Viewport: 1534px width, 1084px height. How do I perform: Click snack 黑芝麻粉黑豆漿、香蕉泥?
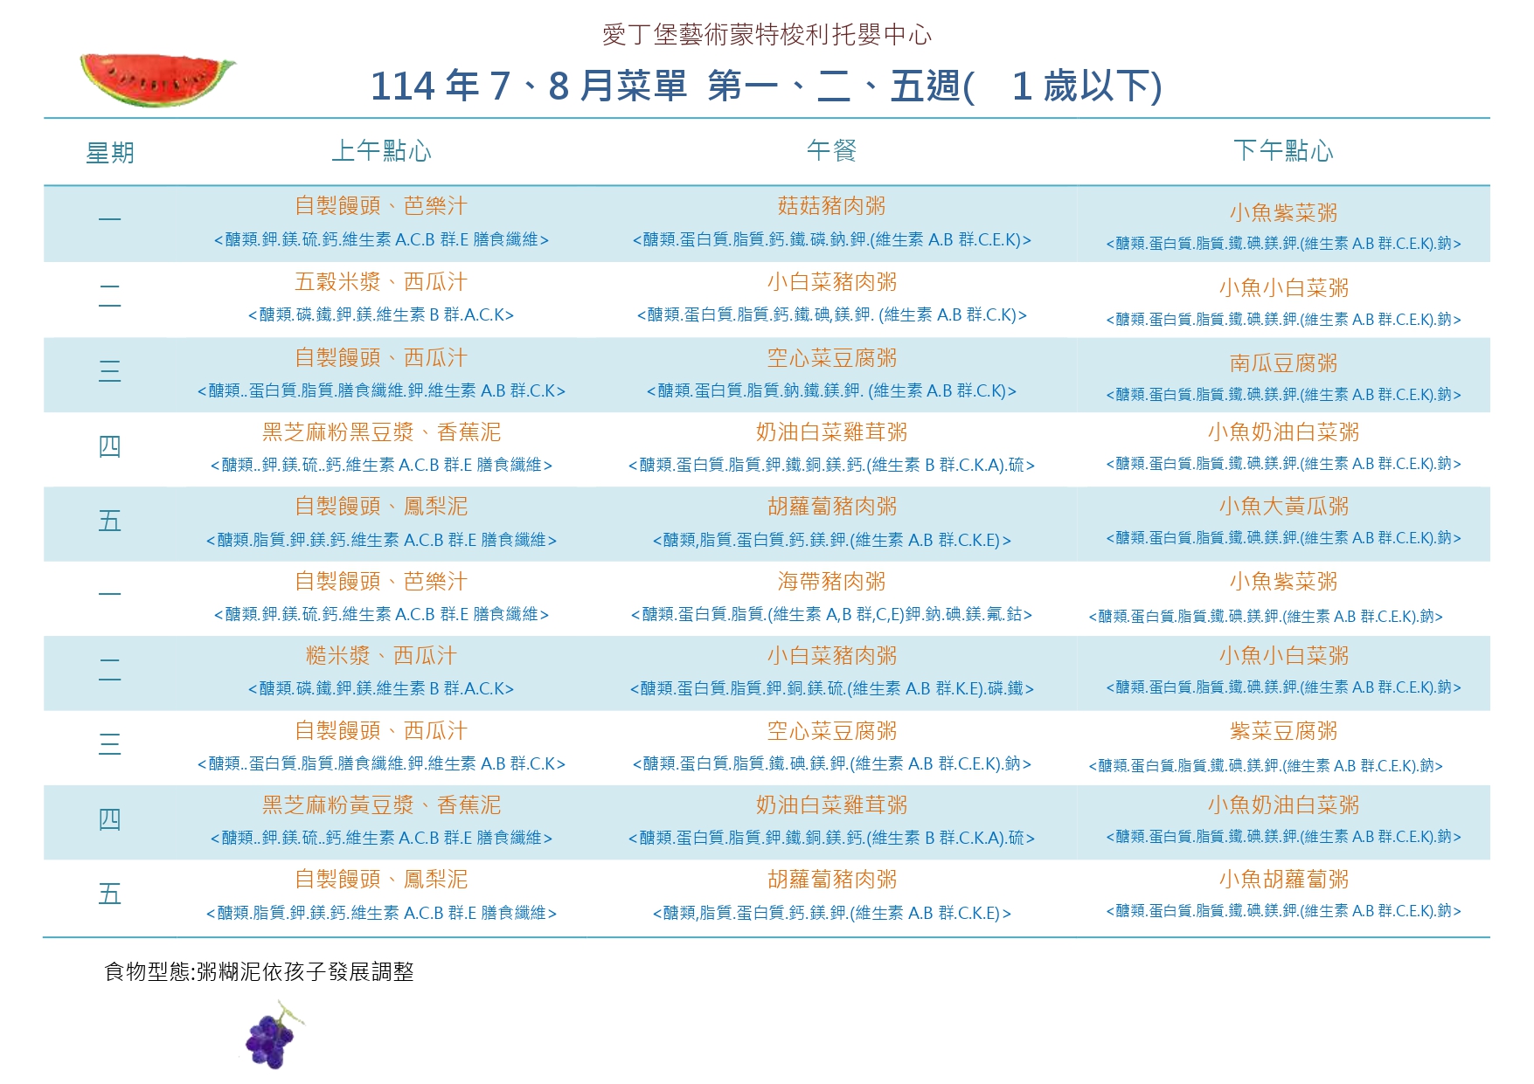[381, 432]
